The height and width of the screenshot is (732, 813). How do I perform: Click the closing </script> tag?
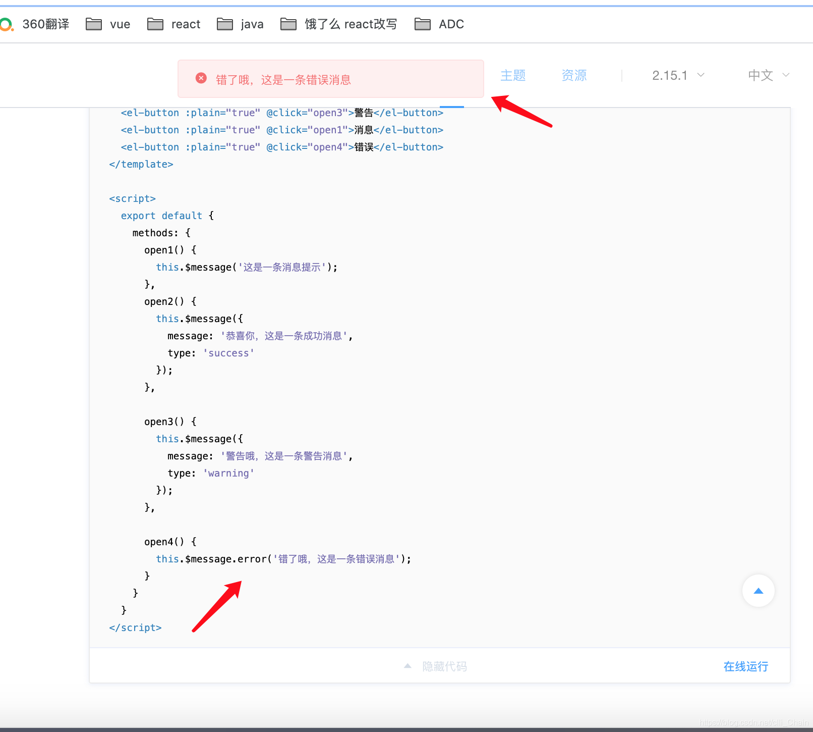(x=135, y=628)
